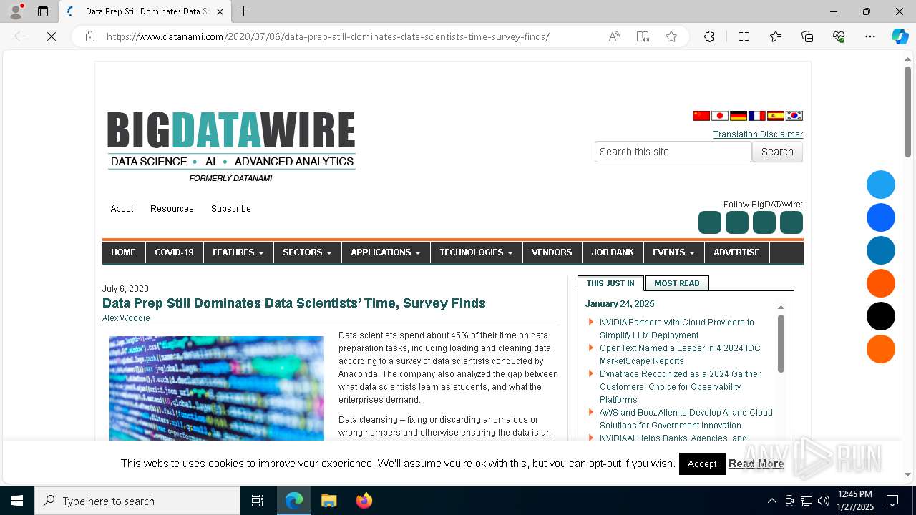The image size is (916, 515).
Task: Launch Firefox from taskbar
Action: tap(364, 501)
